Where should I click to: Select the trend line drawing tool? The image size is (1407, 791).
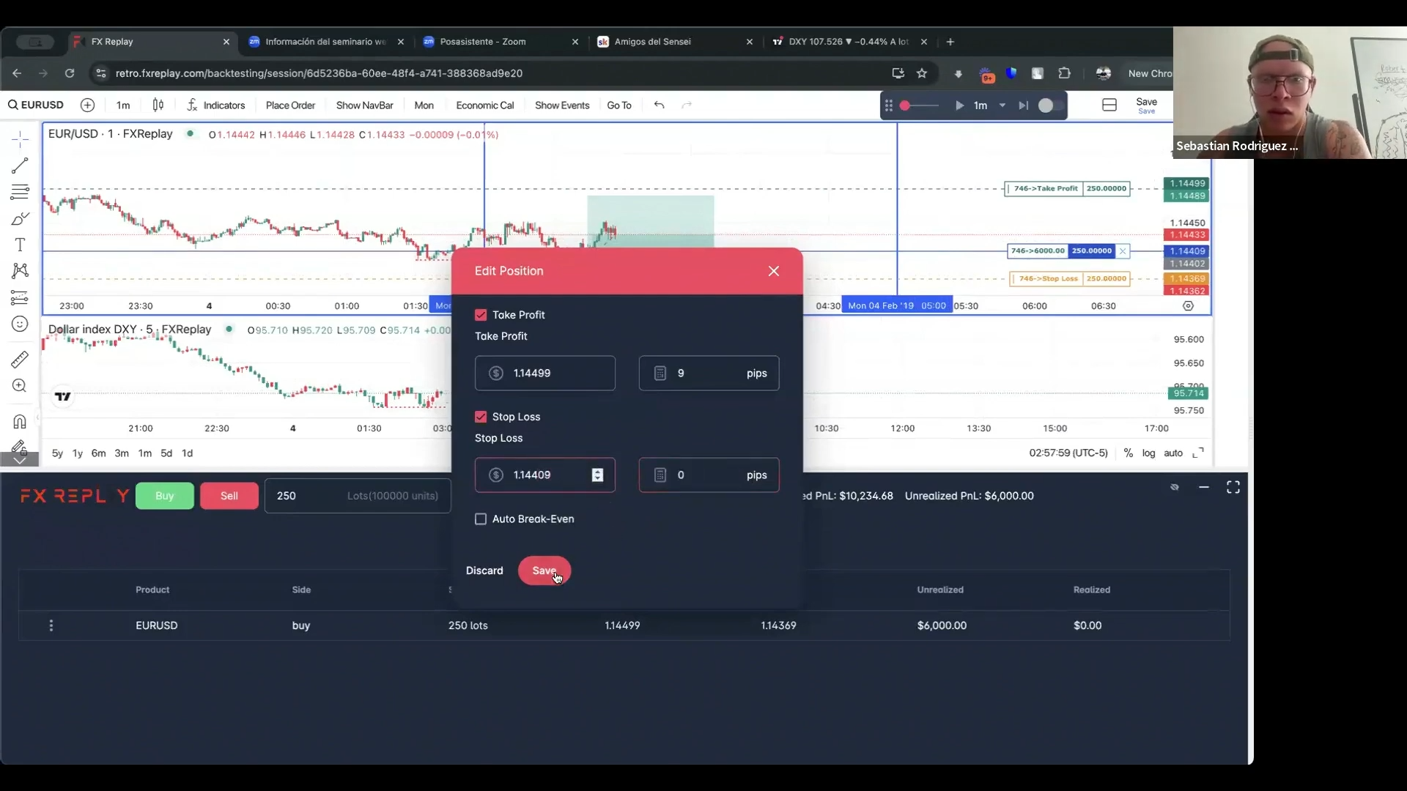click(20, 166)
